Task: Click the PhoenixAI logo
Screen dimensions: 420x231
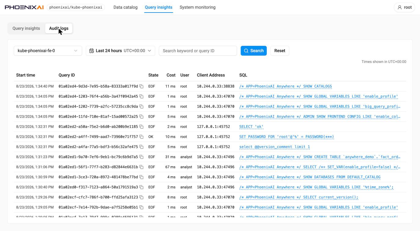Action: [24, 7]
